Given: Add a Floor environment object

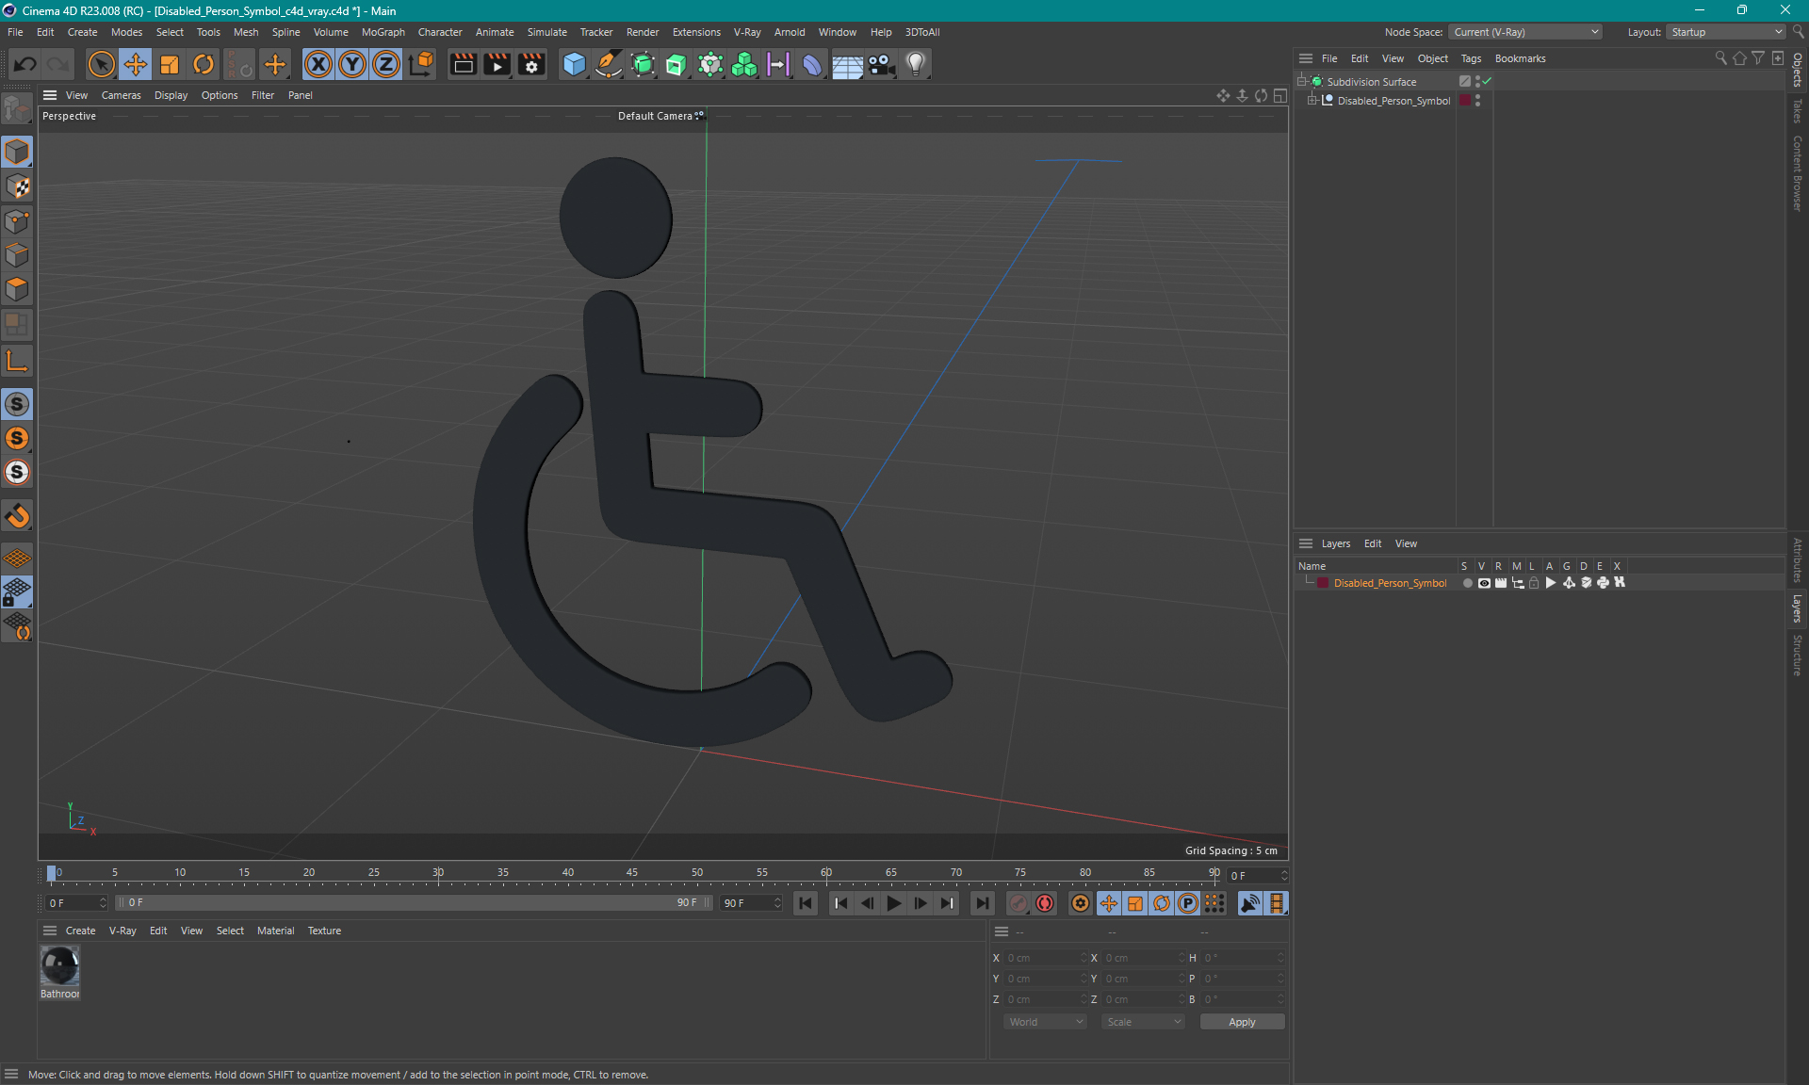Looking at the screenshot, I should coord(847,64).
